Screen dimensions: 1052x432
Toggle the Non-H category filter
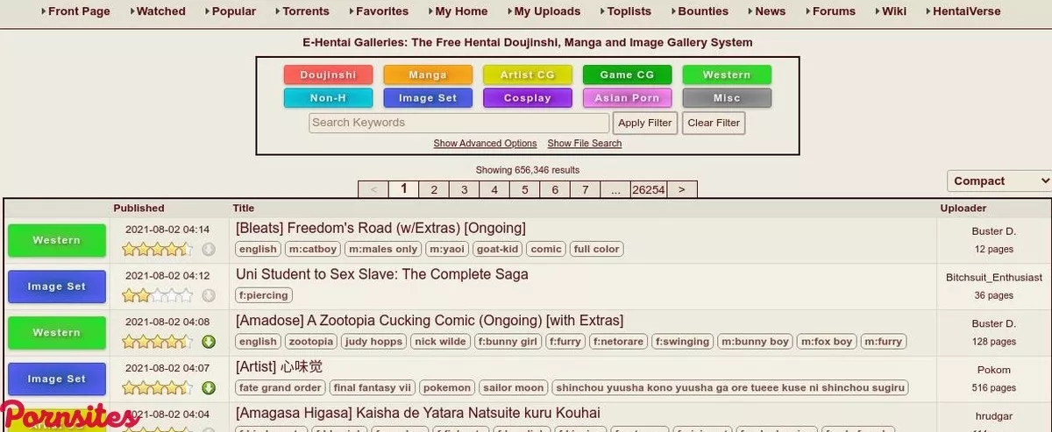(328, 98)
